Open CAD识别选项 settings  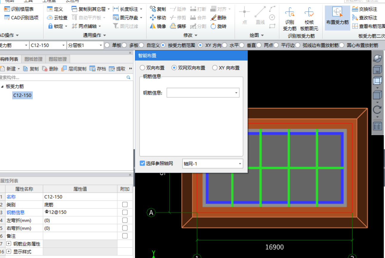coord(21,18)
